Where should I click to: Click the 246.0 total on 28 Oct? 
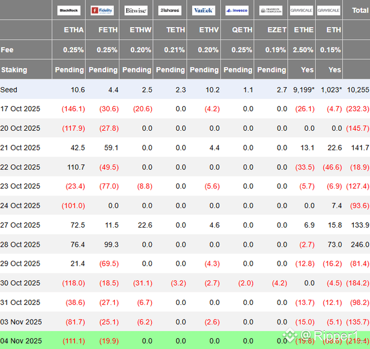[360, 244]
